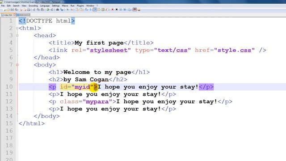Select the index.html tab
This screenshot has width=286, height=161.
(8, 15)
